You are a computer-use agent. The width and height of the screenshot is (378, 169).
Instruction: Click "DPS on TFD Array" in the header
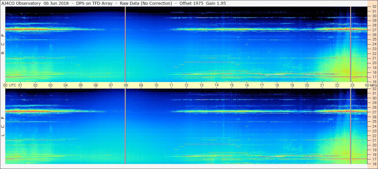[94, 3]
